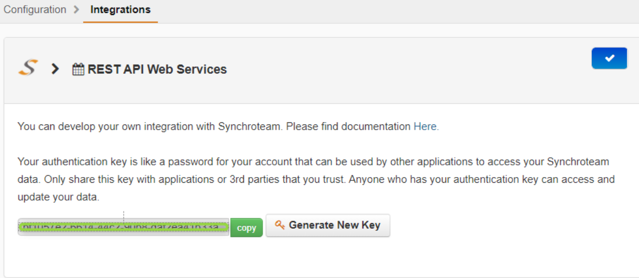Select the Integrations tab
The width and height of the screenshot is (639, 278).
120,10
